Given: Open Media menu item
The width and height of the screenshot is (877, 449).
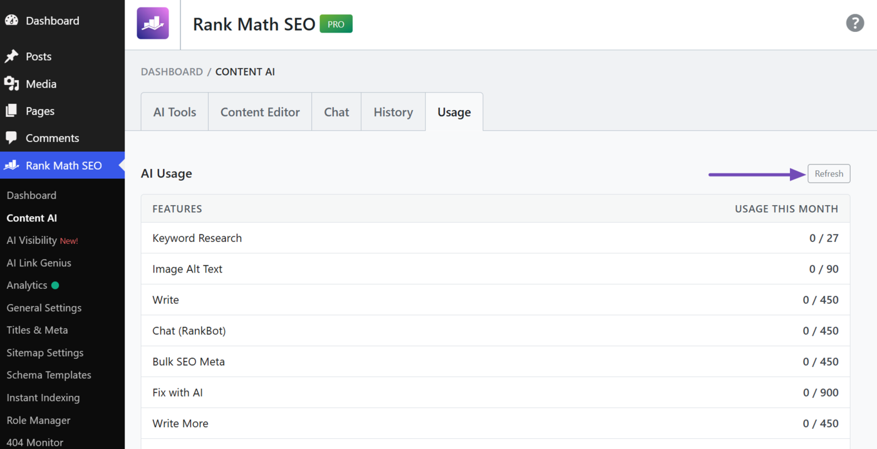Looking at the screenshot, I should 41,84.
